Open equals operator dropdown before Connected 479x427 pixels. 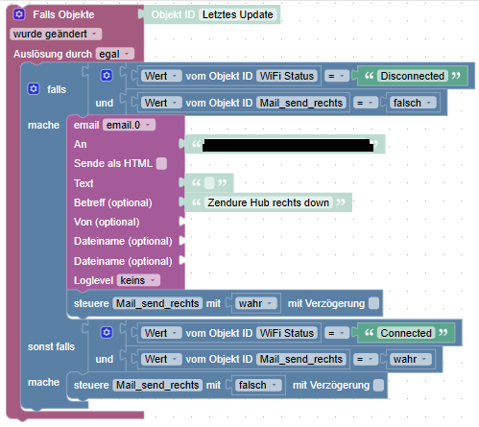(x=337, y=333)
